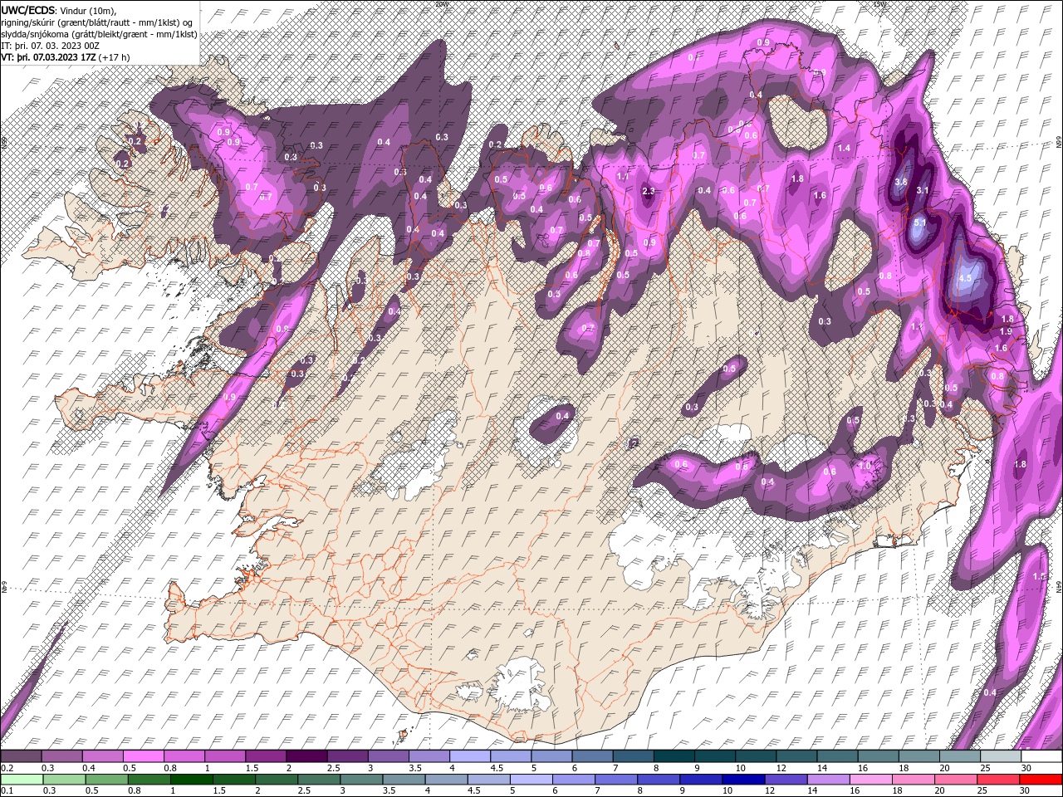Click the 5.1 snowfall value on the map

920,223
